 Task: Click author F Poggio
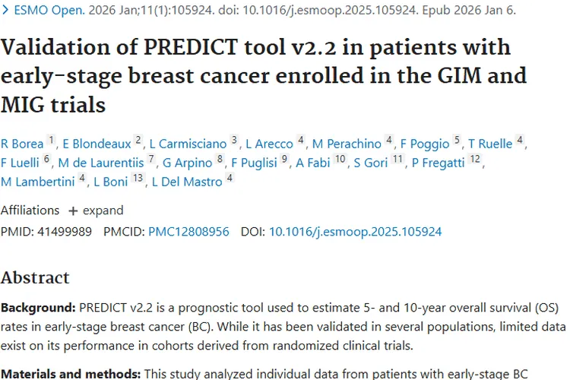pyautogui.click(x=425, y=143)
